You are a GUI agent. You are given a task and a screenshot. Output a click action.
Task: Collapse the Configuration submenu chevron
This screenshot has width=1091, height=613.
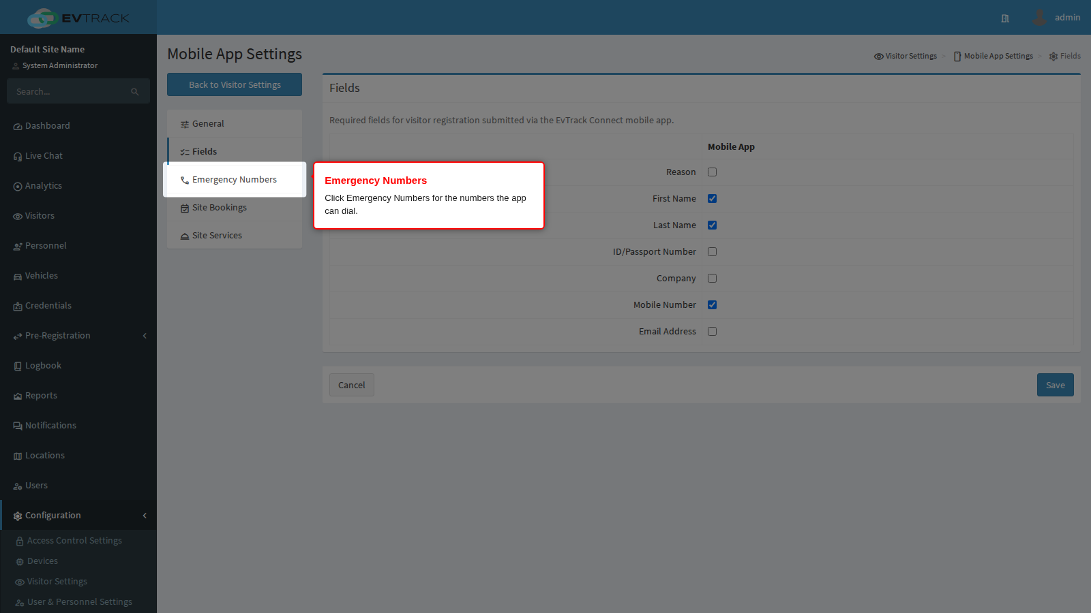pos(145,516)
